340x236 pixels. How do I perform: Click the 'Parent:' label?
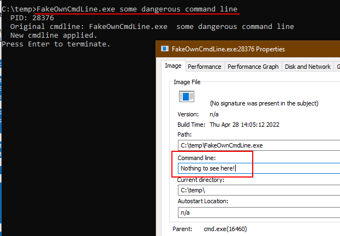click(182, 229)
